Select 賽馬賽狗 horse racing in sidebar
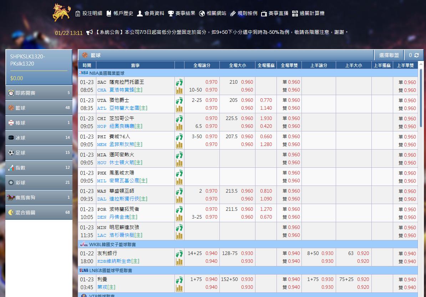The height and width of the screenshot is (297, 426). pyautogui.click(x=39, y=197)
